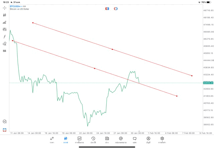Tap the trade order icon left of the top-center circle
The width and height of the screenshot is (214, 149).
(x=107, y=8)
